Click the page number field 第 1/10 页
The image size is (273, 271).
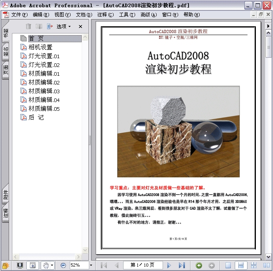(x=143, y=265)
